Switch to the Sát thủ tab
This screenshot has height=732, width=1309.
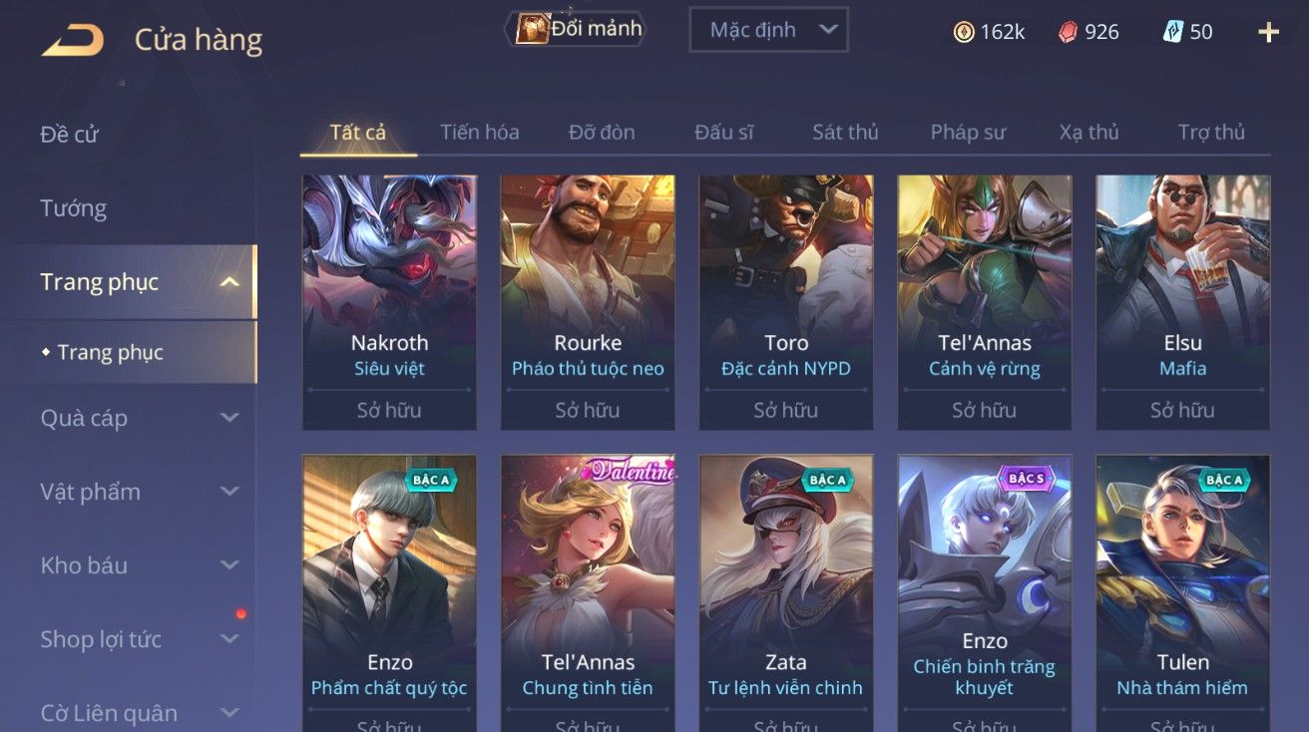pos(845,132)
